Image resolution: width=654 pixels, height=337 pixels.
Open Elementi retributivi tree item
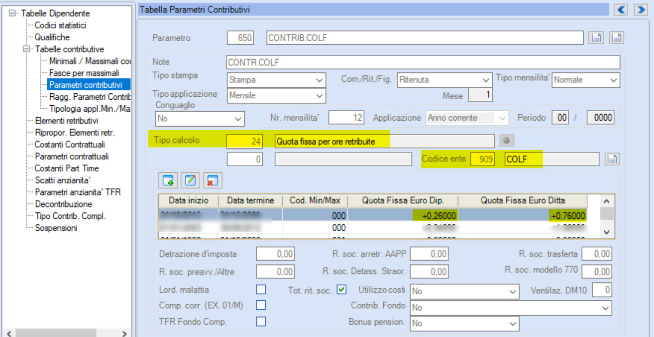tap(66, 121)
